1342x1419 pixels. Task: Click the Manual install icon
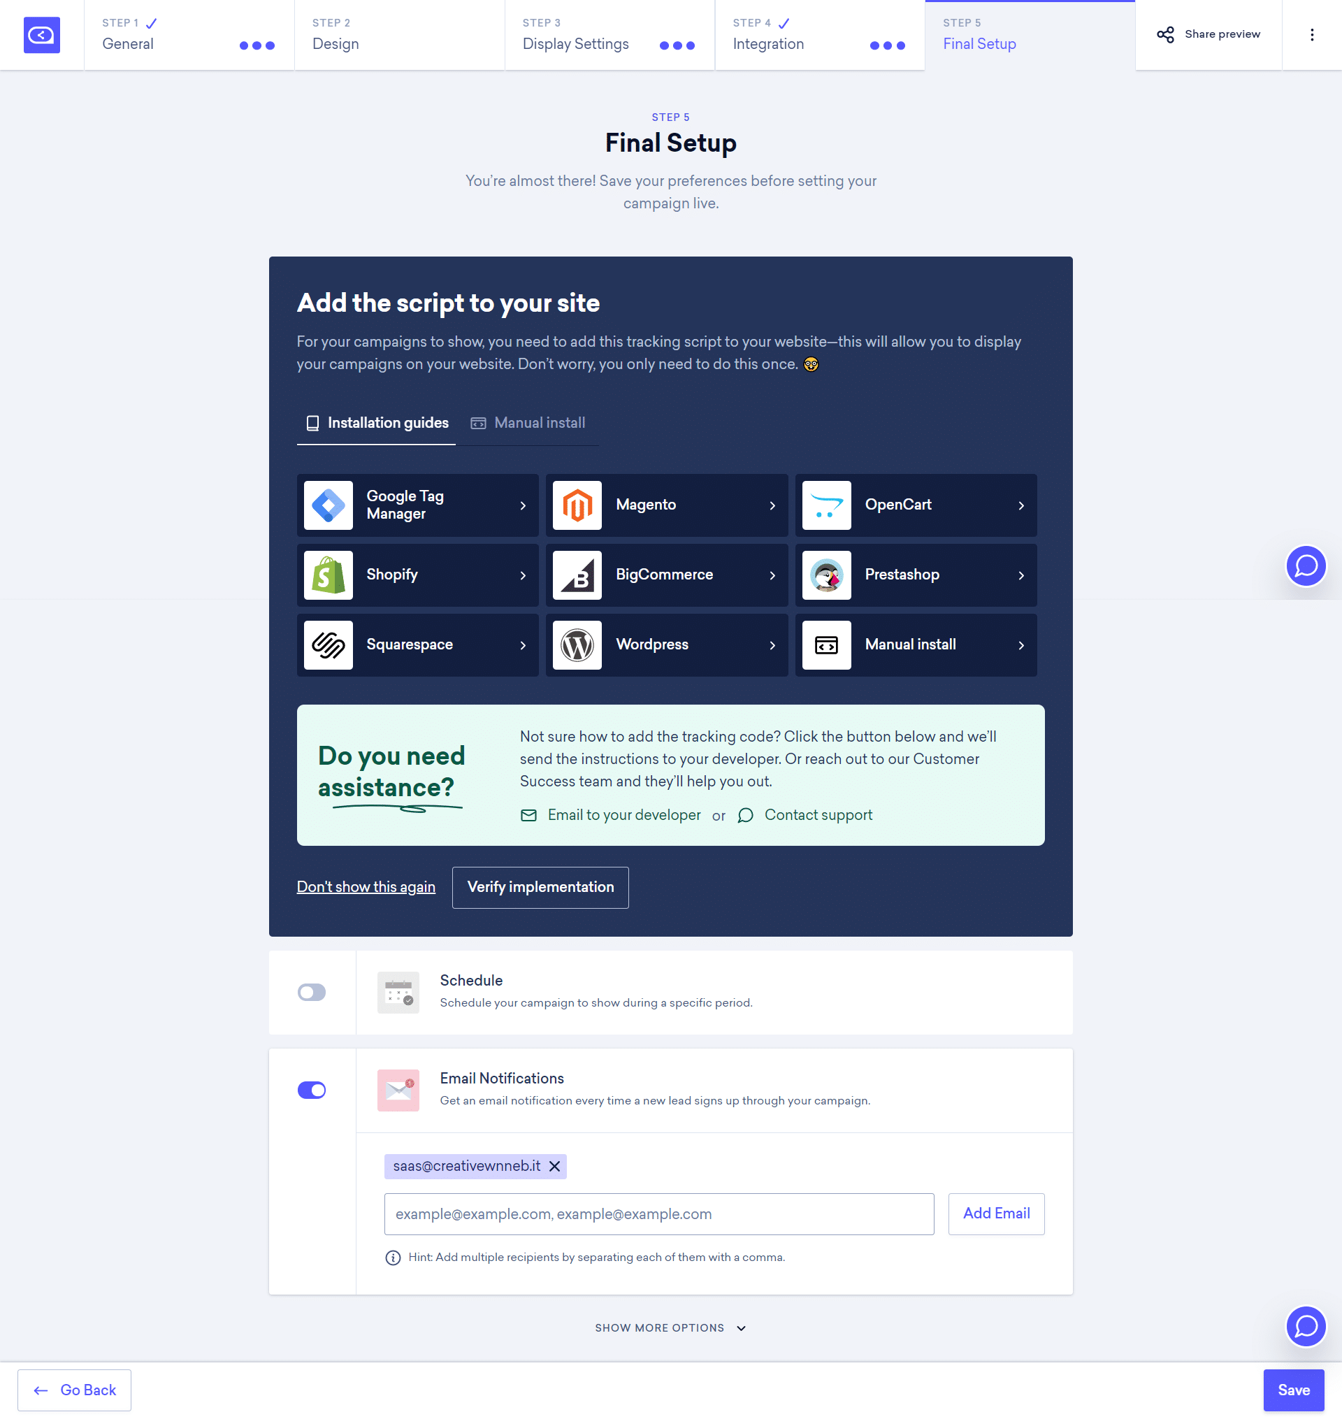826,644
